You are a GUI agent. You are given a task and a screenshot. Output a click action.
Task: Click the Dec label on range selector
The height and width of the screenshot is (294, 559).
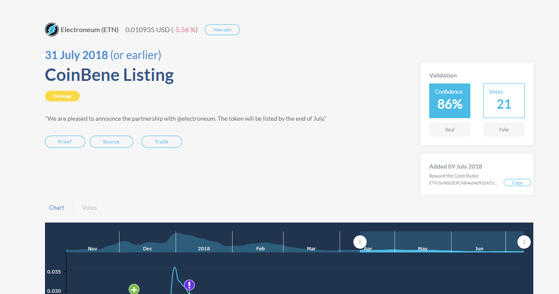[x=147, y=249]
